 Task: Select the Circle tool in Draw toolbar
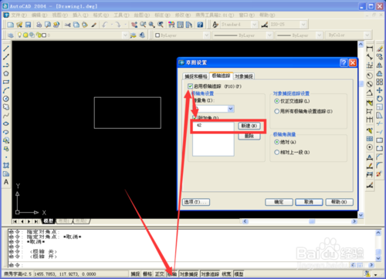(6, 99)
